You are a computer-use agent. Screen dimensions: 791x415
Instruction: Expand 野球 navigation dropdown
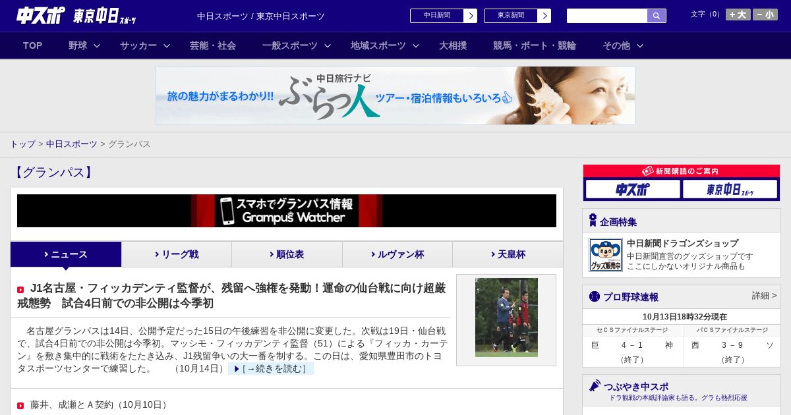point(84,45)
